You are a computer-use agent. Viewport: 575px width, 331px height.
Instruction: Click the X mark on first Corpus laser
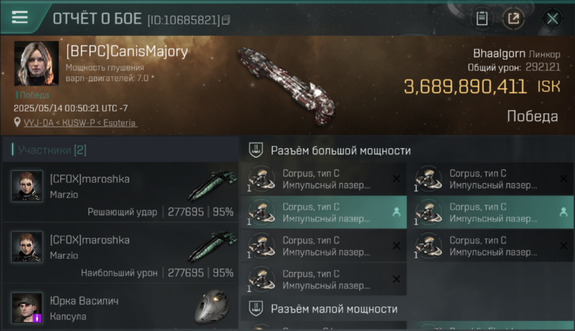pos(396,178)
